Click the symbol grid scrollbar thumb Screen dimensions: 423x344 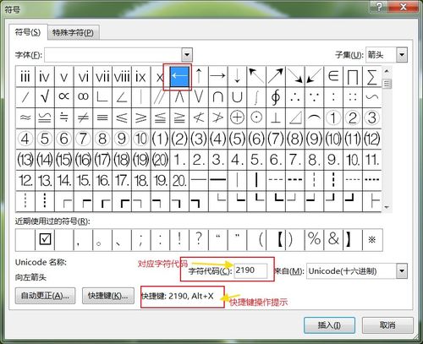[387, 84]
